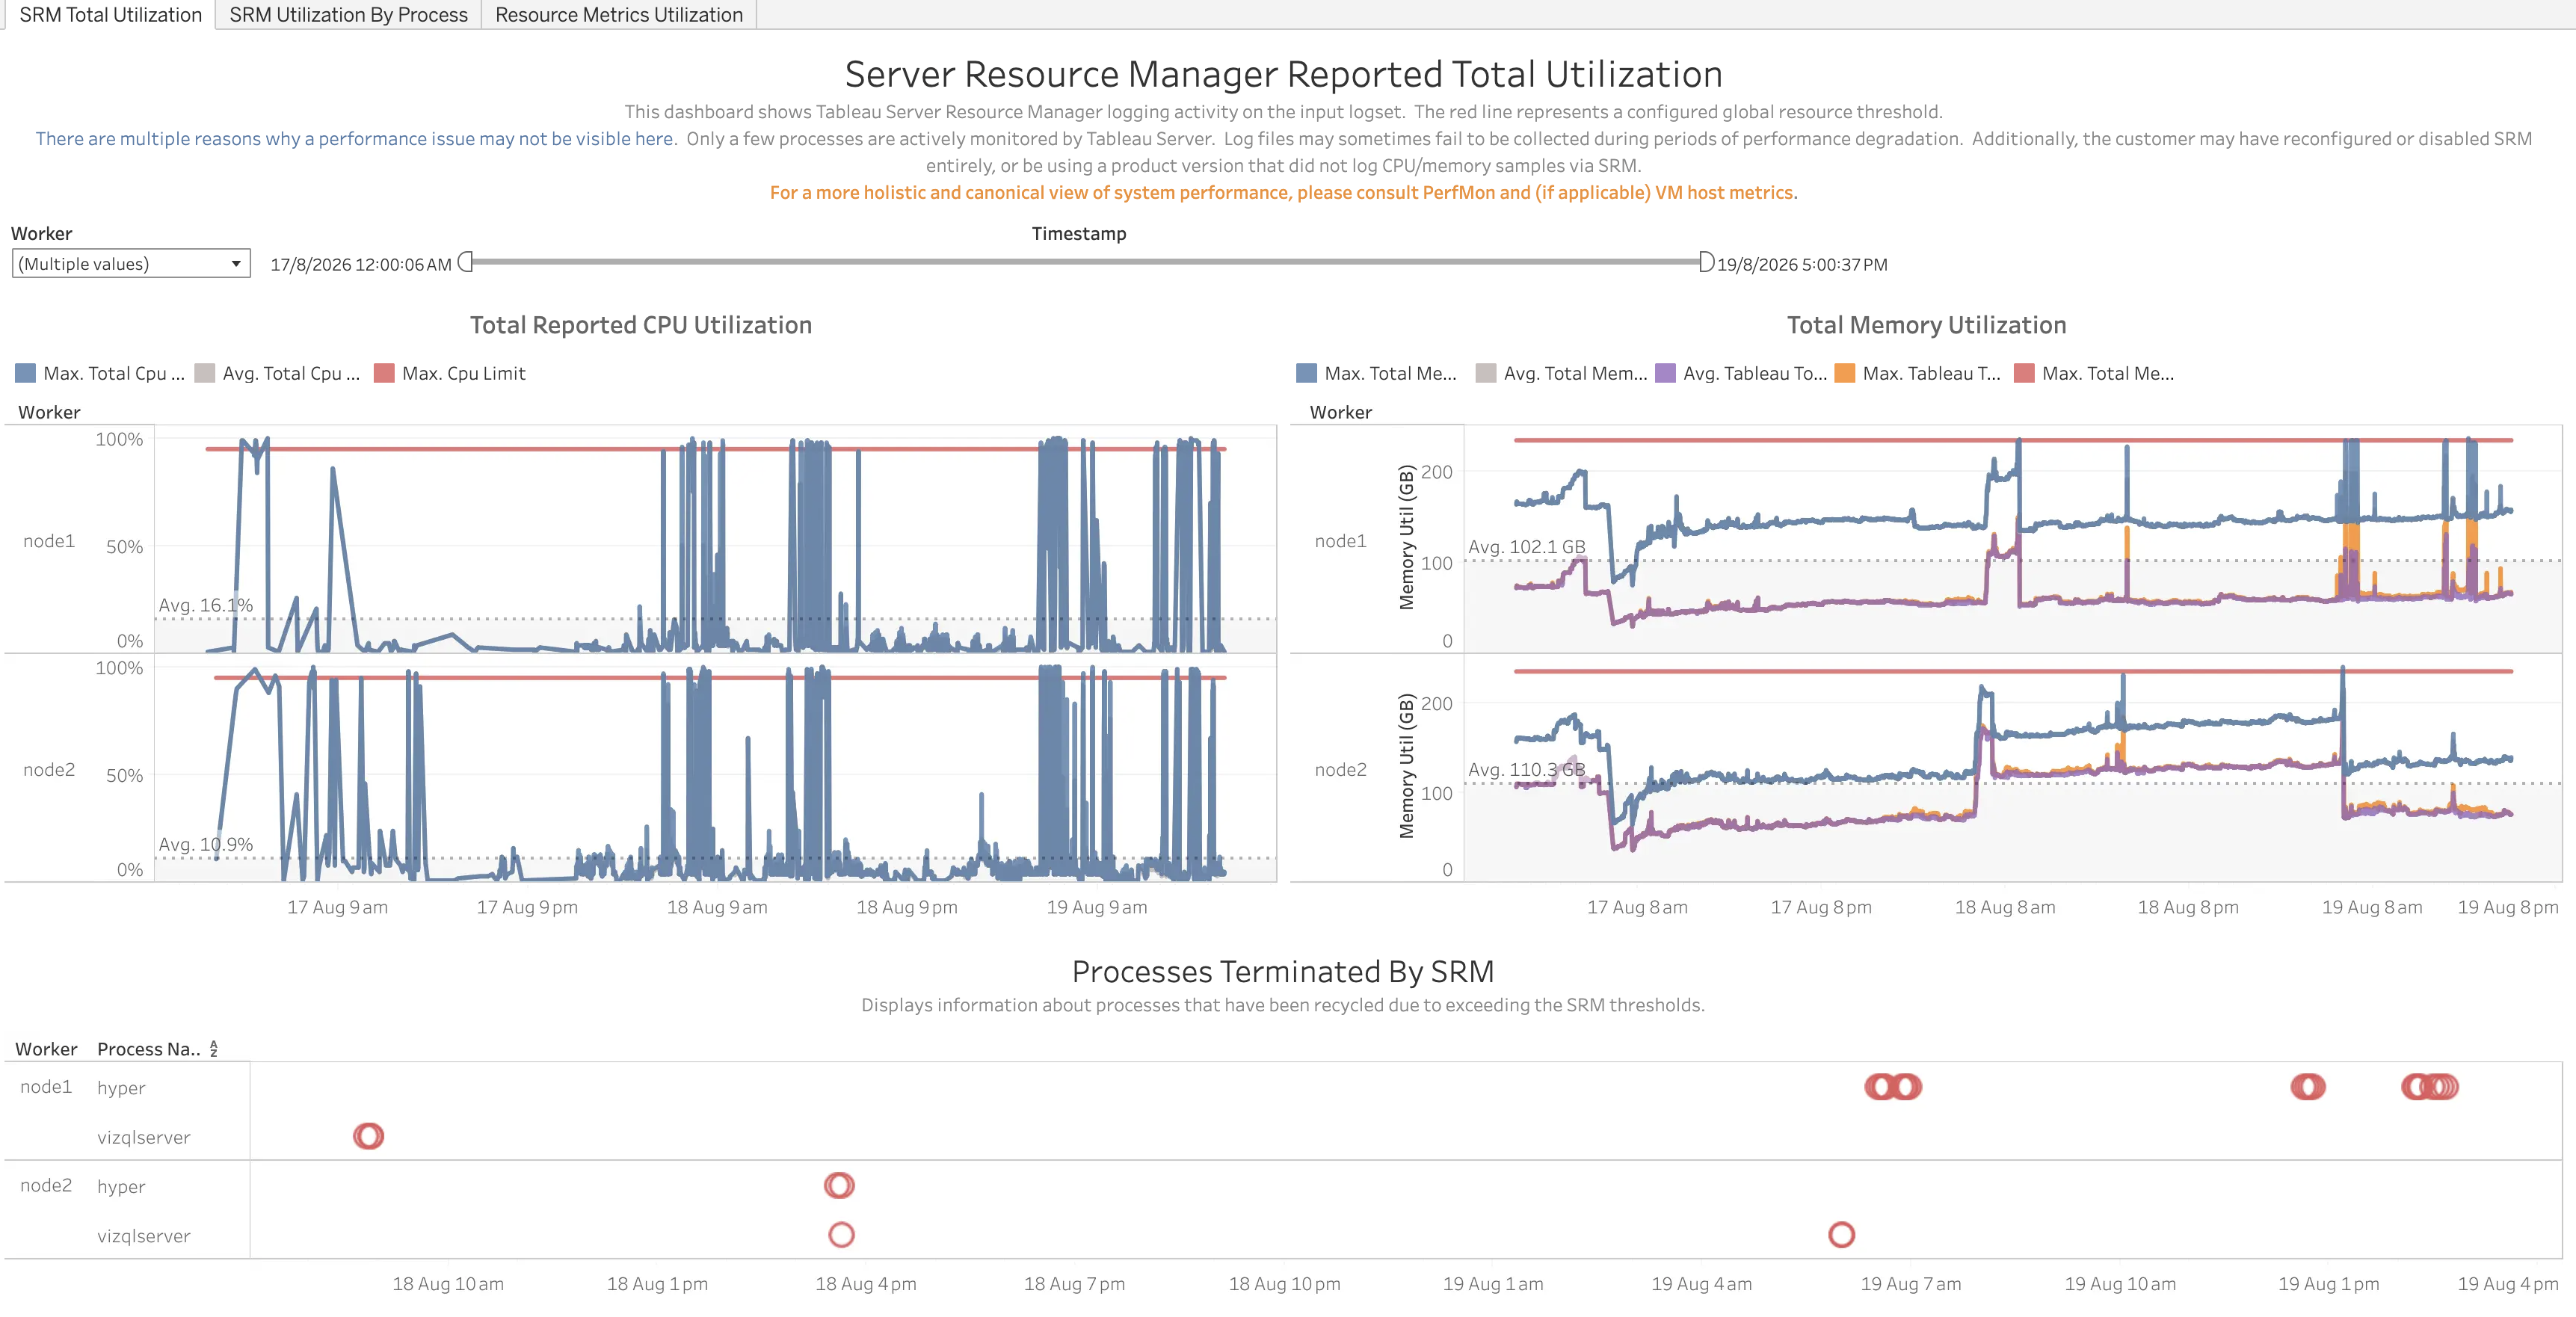Viewport: 2576px width, 1317px height.
Task: Click the end timestamp 19/8/2026 5:00:37 PM
Action: pos(1802,265)
